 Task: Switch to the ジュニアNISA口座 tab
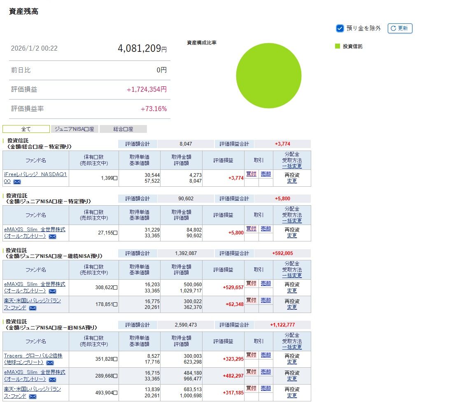click(x=75, y=129)
